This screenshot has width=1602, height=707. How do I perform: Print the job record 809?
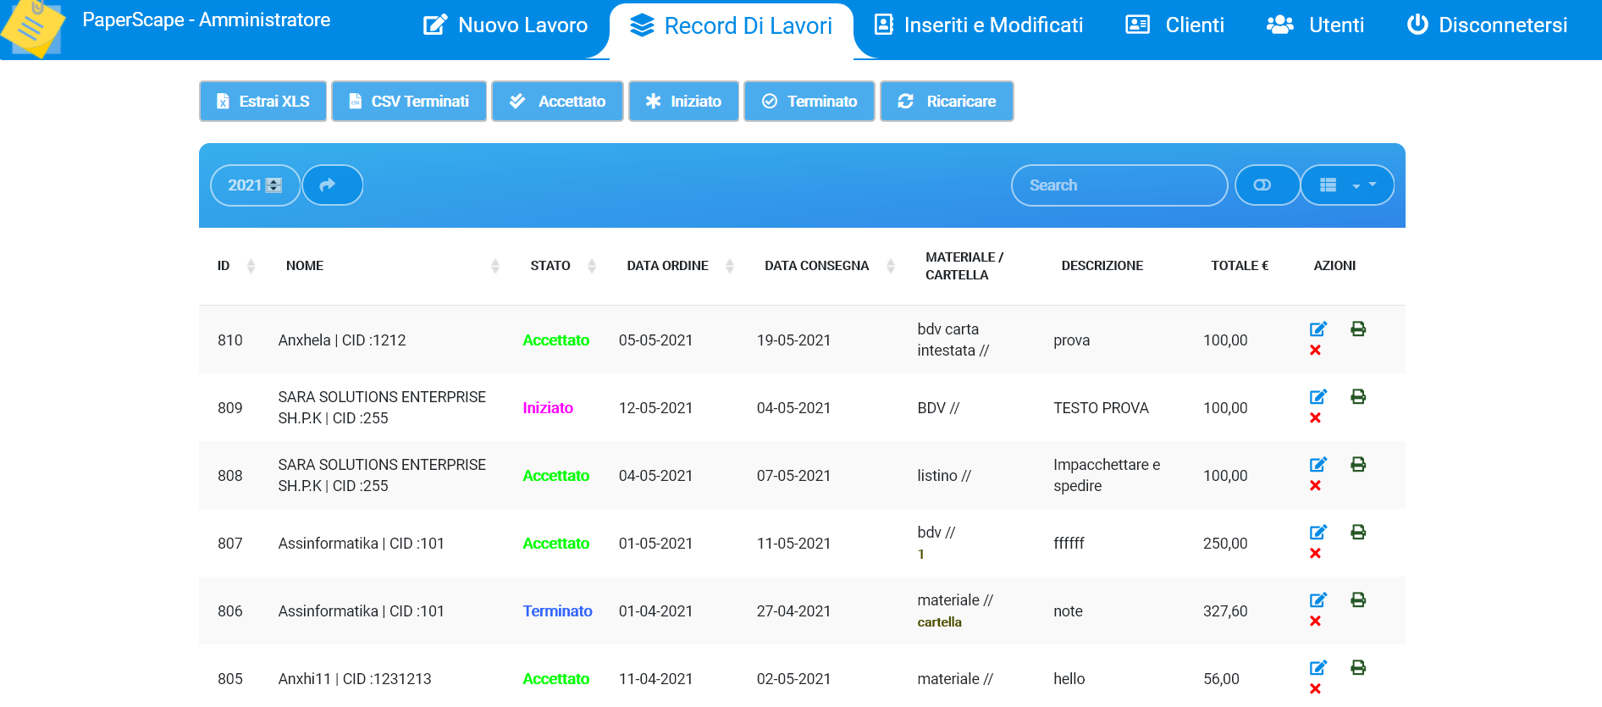click(1358, 397)
